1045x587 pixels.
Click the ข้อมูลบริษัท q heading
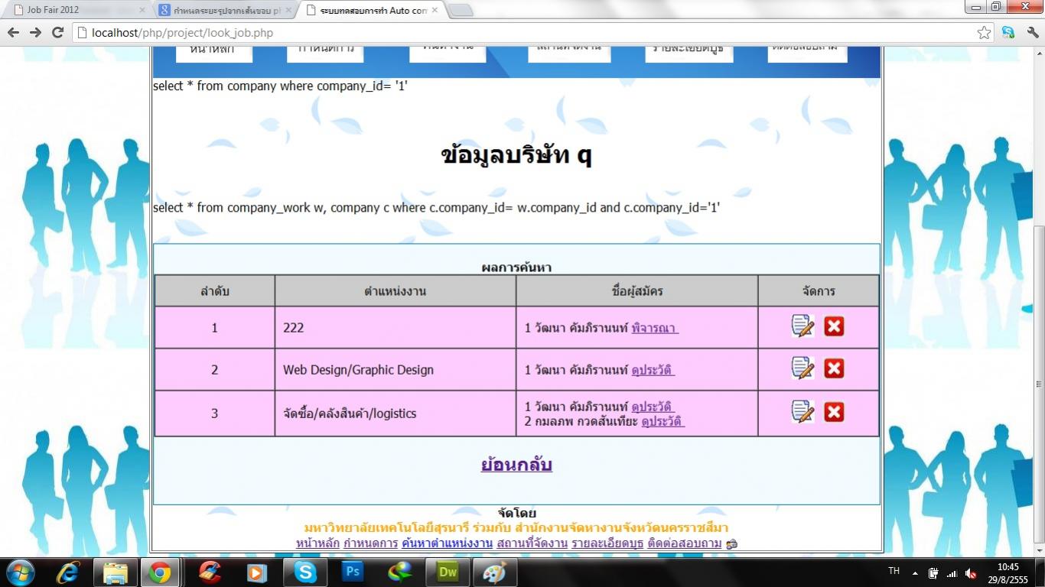pos(516,155)
